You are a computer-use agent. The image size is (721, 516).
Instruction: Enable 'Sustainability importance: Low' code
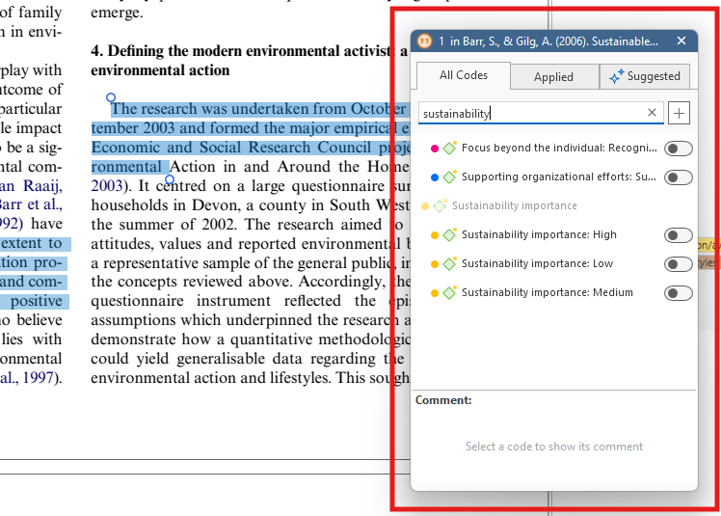tap(678, 264)
